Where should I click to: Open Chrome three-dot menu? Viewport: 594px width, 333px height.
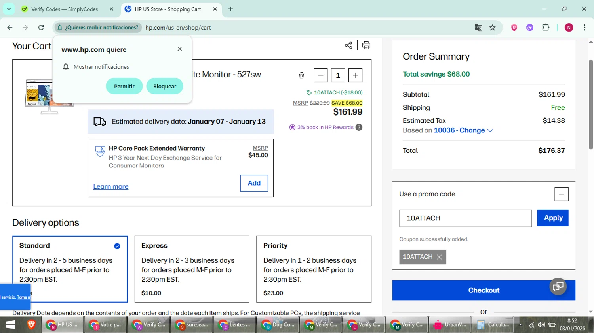tap(584, 27)
